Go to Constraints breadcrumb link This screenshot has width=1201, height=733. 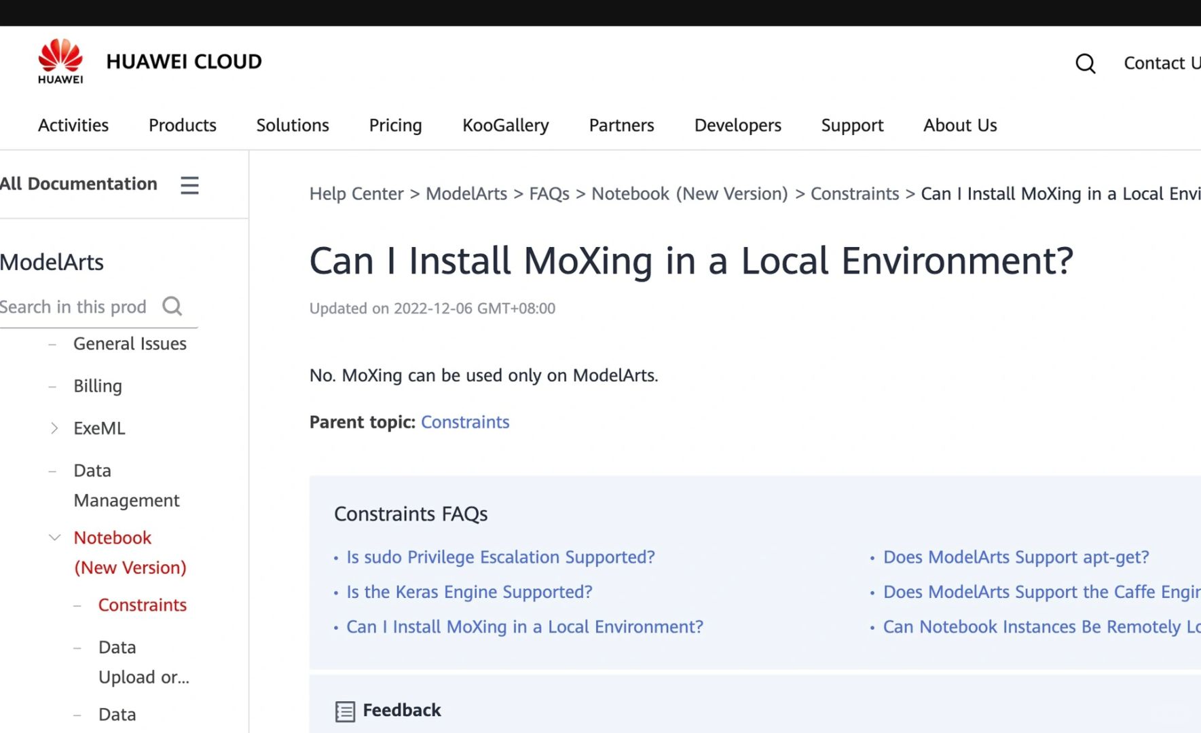(855, 194)
